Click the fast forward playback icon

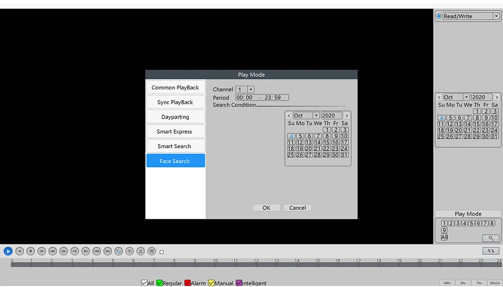[63, 251]
